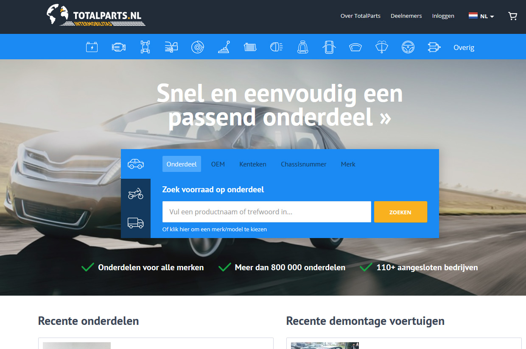Open the brake disc category icon

point(198,47)
